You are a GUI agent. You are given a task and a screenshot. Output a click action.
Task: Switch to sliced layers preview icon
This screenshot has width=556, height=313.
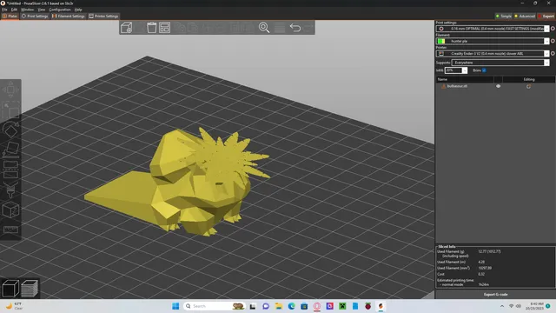(x=30, y=288)
